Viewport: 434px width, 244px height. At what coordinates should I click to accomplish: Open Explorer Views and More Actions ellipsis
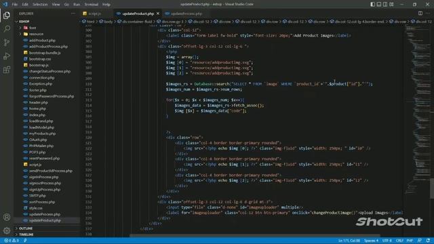pos(73,14)
